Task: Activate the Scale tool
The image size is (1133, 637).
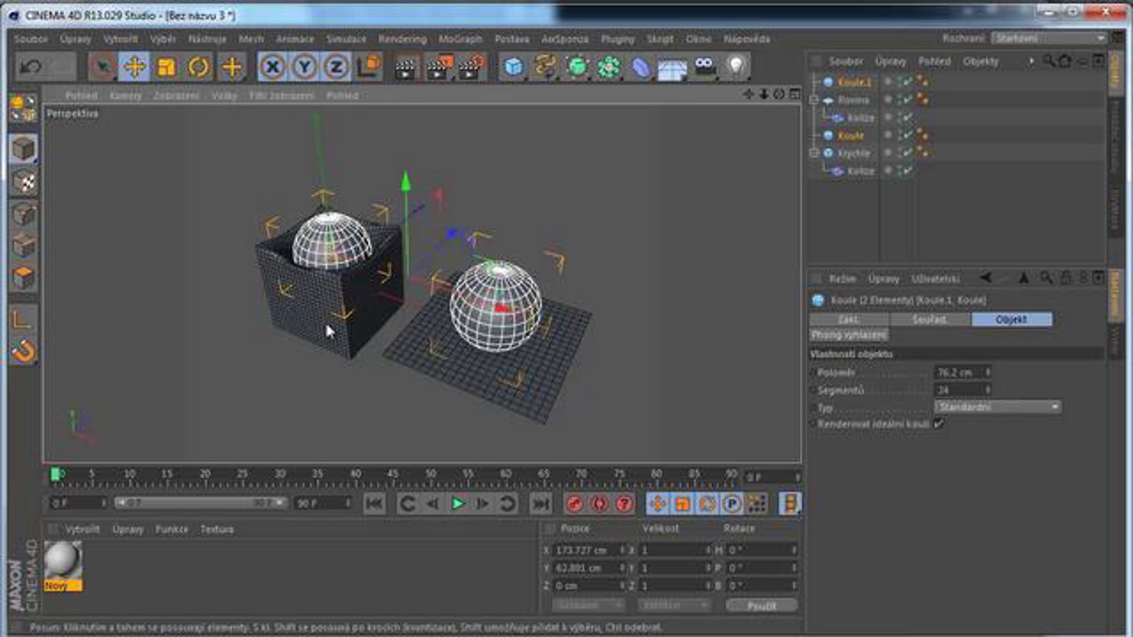Action: 166,67
